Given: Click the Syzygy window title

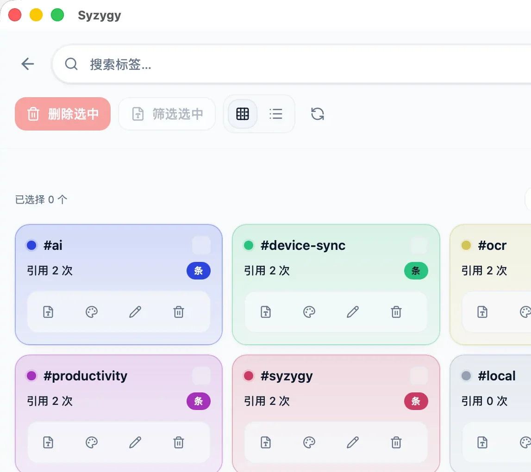Looking at the screenshot, I should (99, 16).
